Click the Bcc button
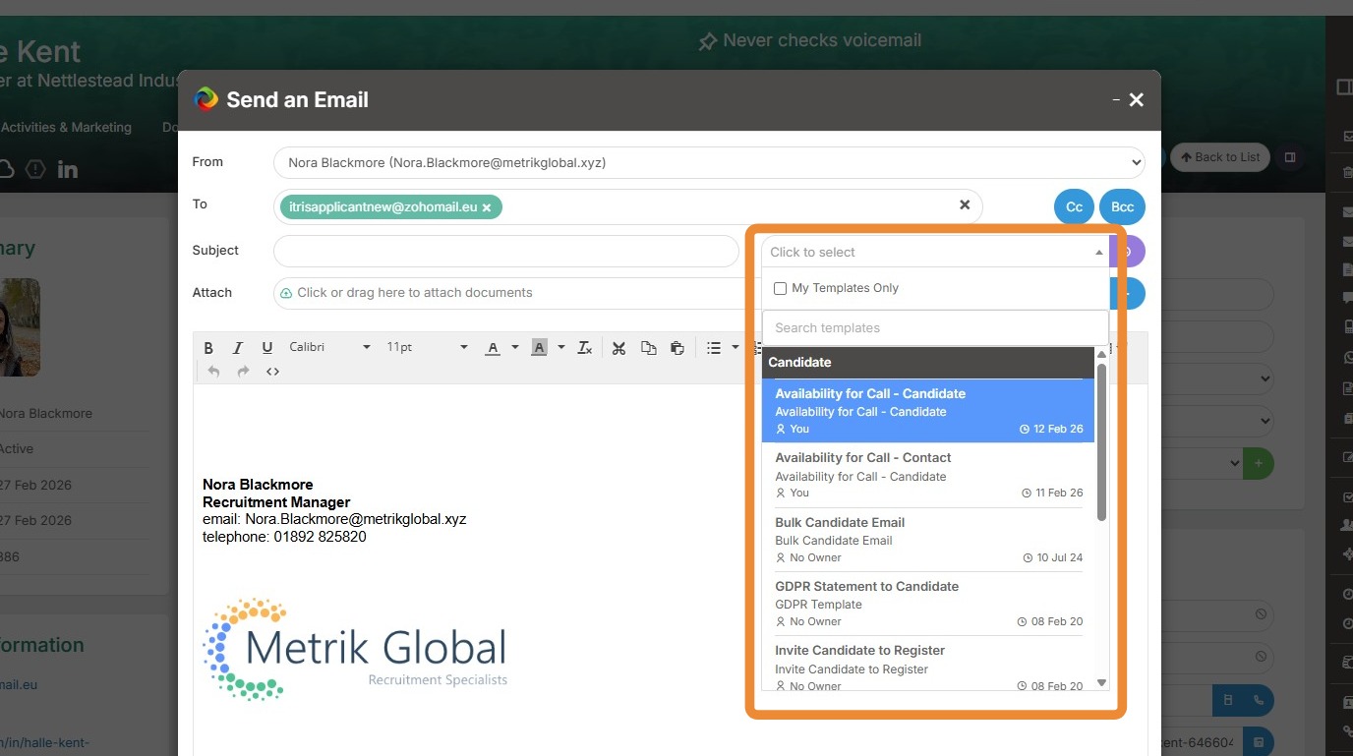 tap(1122, 207)
